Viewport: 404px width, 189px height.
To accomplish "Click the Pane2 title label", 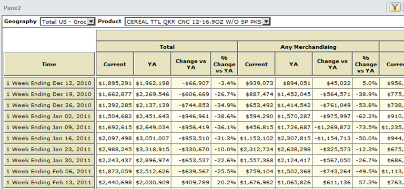I will (x=12, y=8).
